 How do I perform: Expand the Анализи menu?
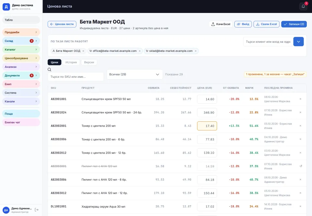[x=21, y=67]
